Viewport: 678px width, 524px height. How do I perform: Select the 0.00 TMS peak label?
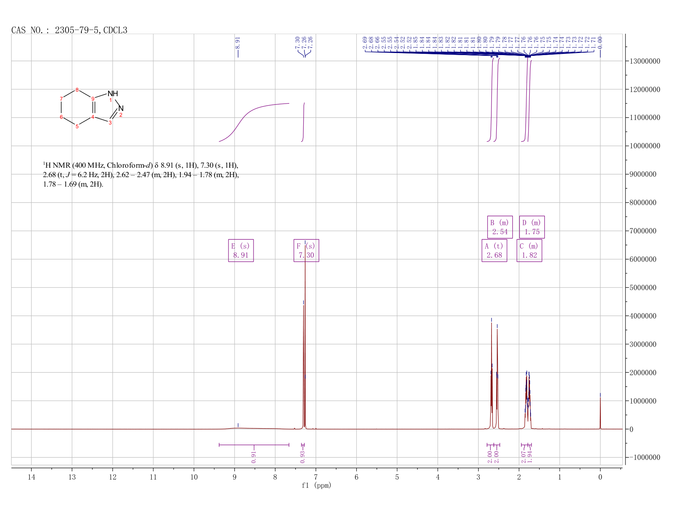(600, 42)
